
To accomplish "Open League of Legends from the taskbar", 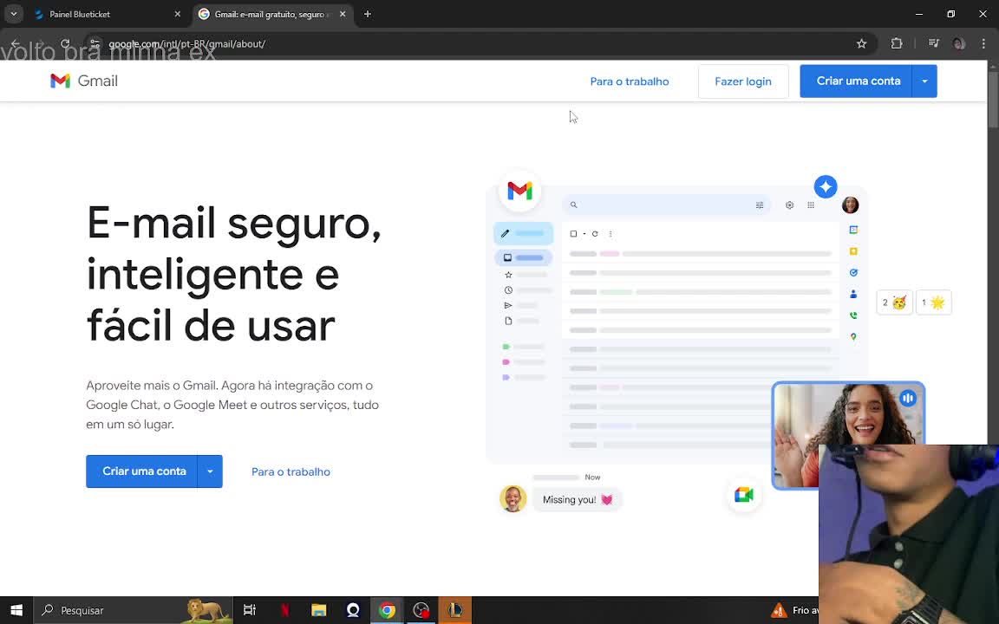I will coord(455,610).
